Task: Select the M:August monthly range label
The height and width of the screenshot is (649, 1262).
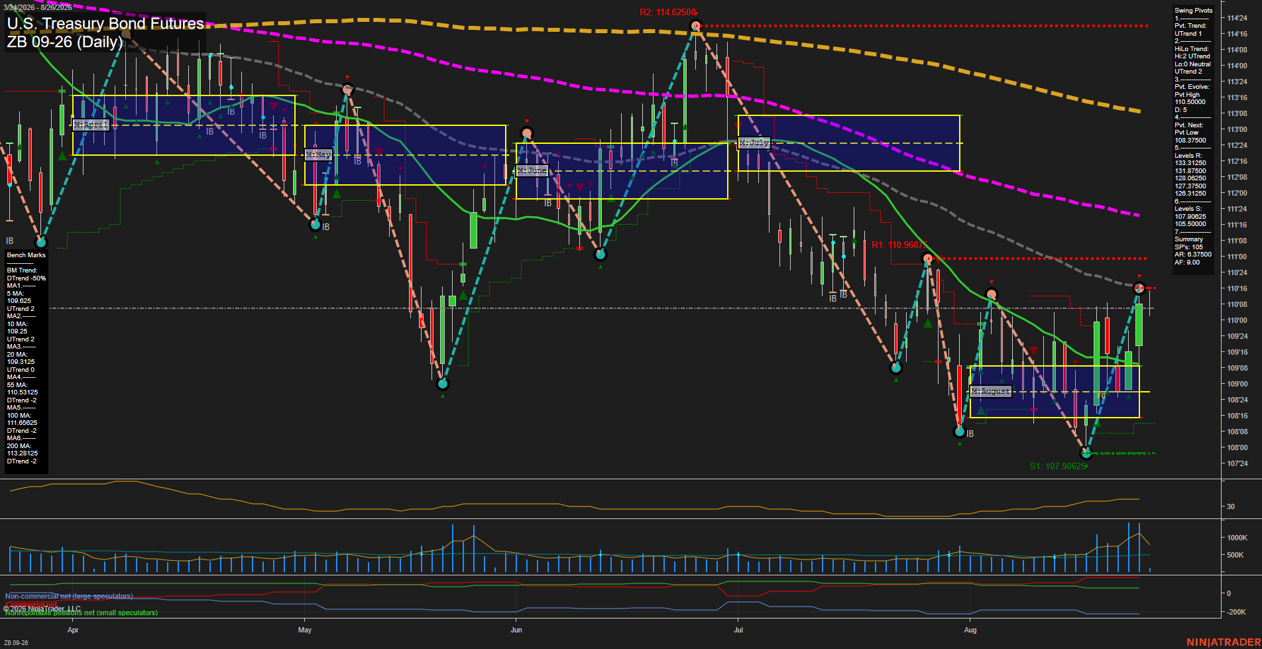Action: pos(991,391)
